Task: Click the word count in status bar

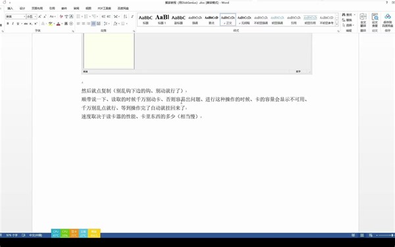Action: pos(12,235)
